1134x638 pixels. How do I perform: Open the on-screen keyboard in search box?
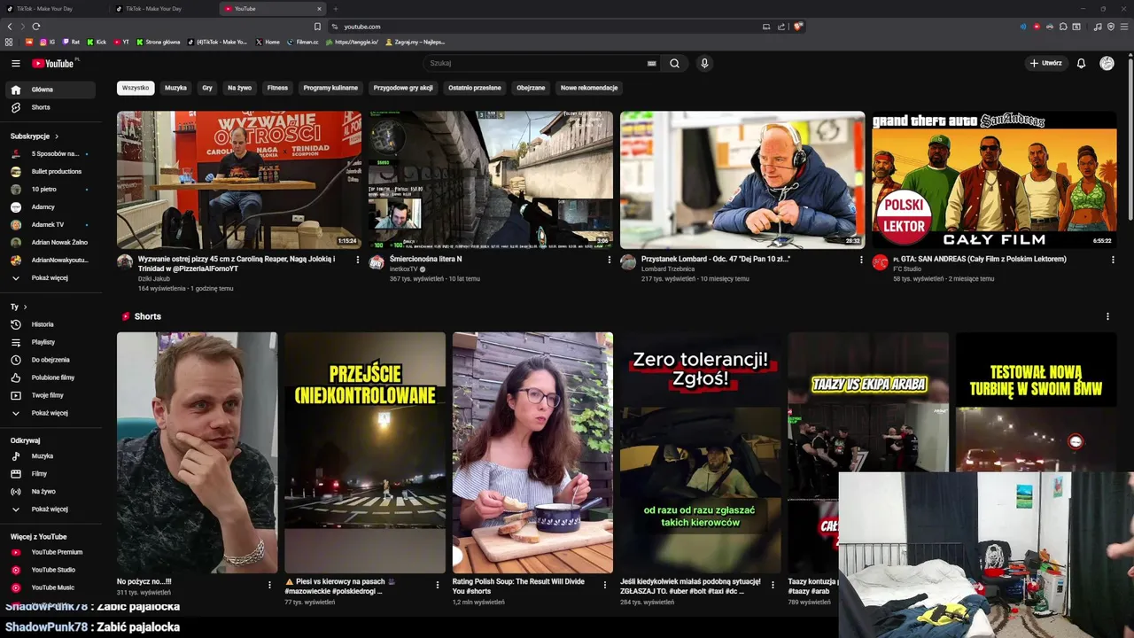click(652, 64)
